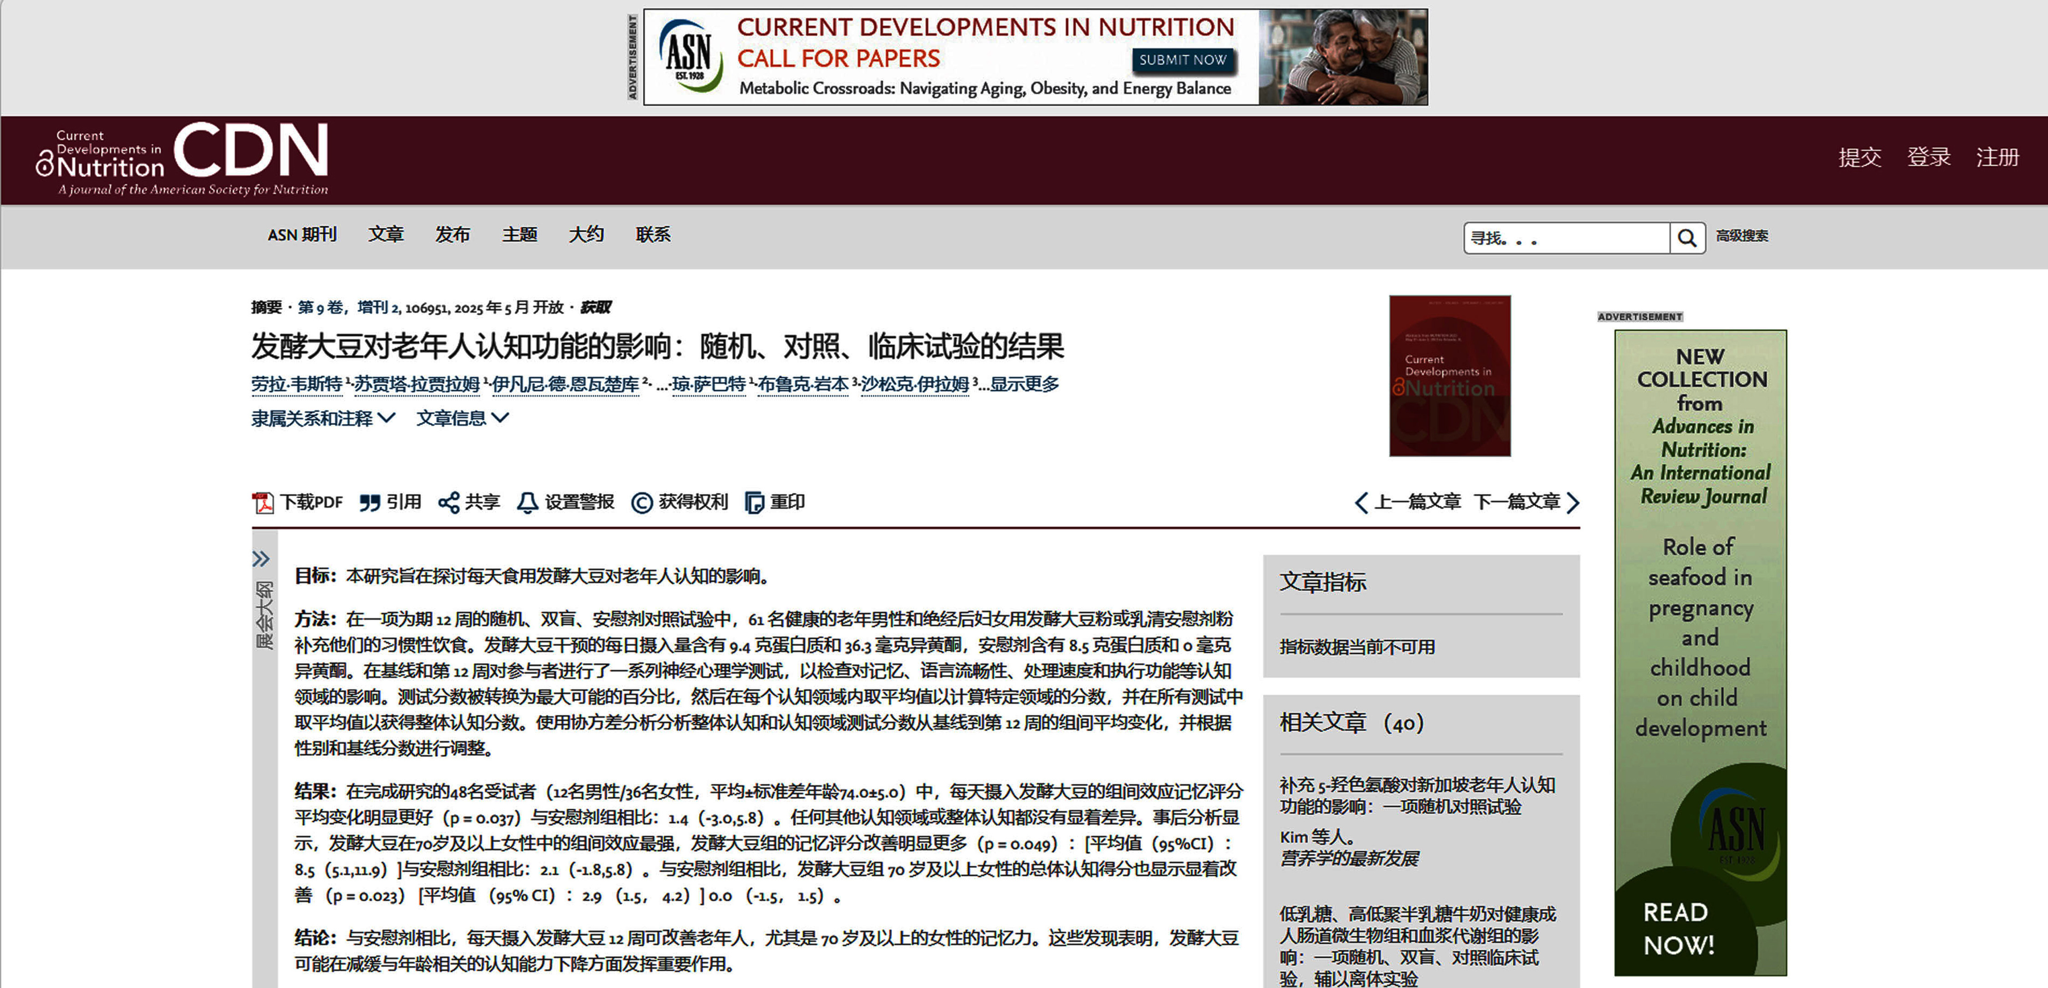Click the magnifier search icon

click(x=1687, y=238)
